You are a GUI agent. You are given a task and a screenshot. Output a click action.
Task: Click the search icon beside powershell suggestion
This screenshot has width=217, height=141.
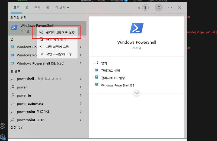[x=12, y=79]
